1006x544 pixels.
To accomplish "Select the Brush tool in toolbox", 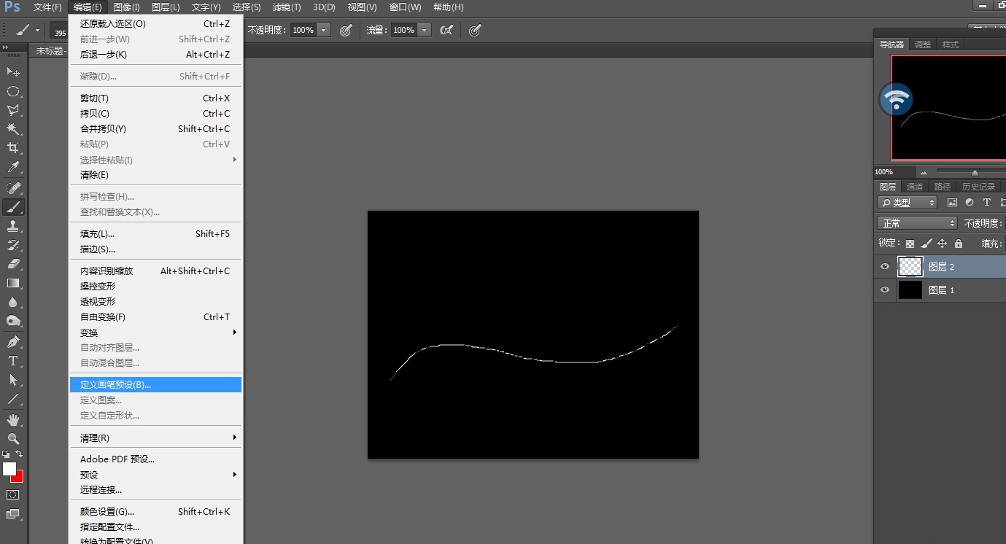I will pos(13,207).
